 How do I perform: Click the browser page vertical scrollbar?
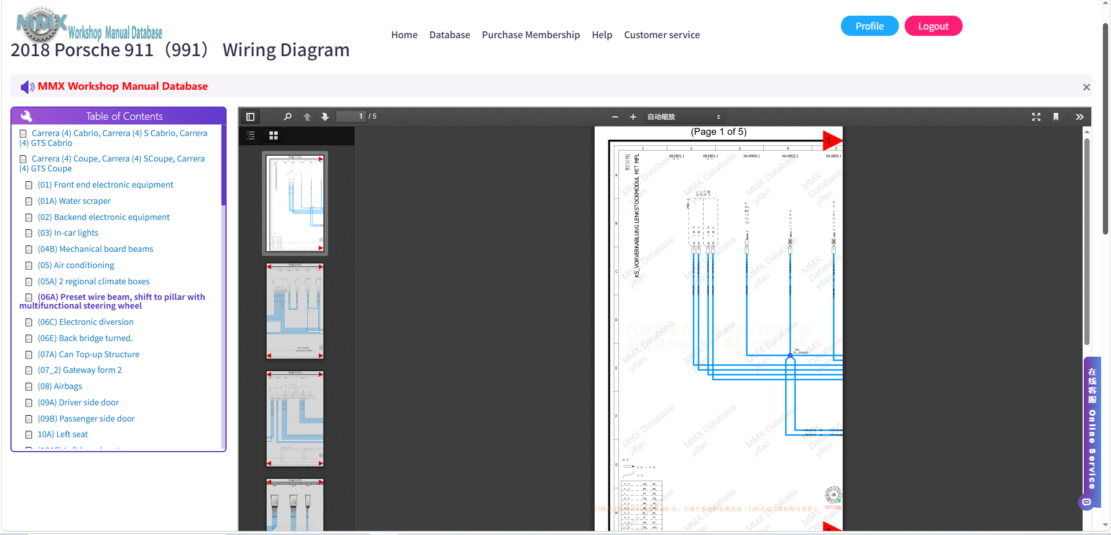[1105, 129]
